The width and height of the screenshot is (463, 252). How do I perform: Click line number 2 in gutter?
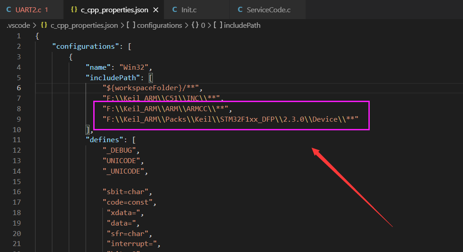click(x=19, y=46)
